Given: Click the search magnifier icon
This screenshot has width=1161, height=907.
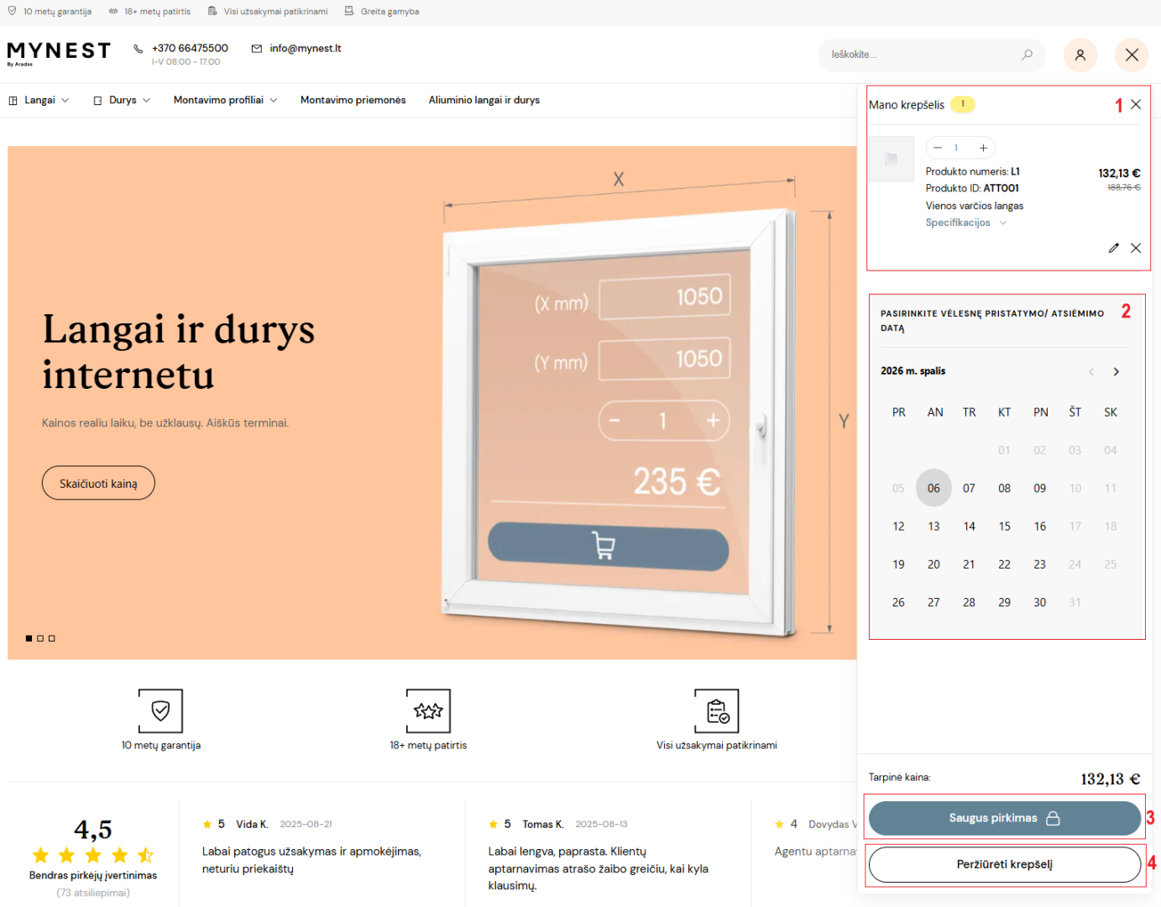Looking at the screenshot, I should (x=1027, y=55).
